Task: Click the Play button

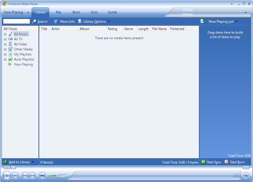Action: click(x=7, y=175)
